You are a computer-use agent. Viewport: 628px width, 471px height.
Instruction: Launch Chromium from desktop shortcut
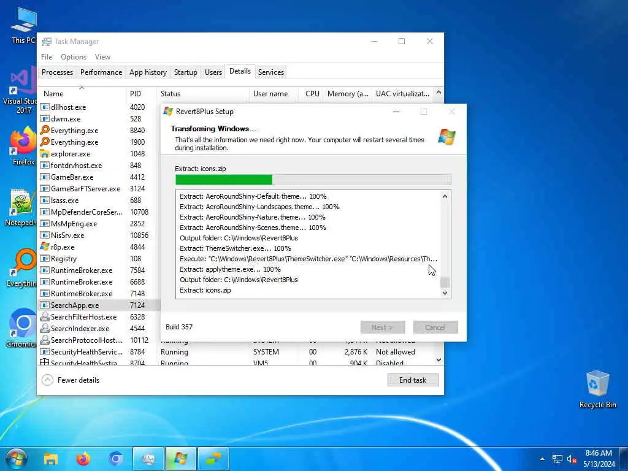tap(23, 327)
